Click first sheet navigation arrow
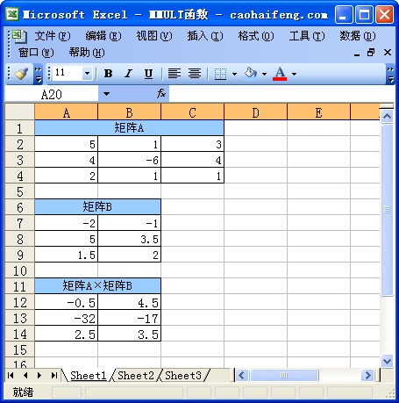Image resolution: width=399 pixels, height=403 pixels. pyautogui.click(x=11, y=375)
